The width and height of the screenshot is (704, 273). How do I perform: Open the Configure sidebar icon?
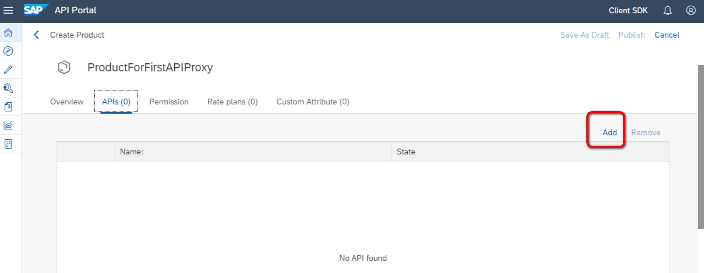coord(8,144)
